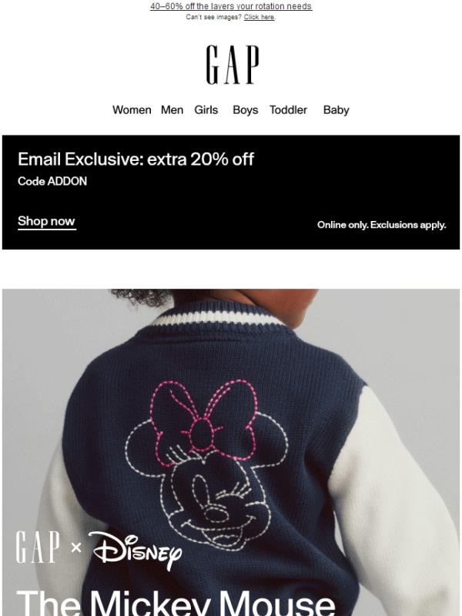
Task: Click the Online only exclusions note
Action: coord(381,225)
